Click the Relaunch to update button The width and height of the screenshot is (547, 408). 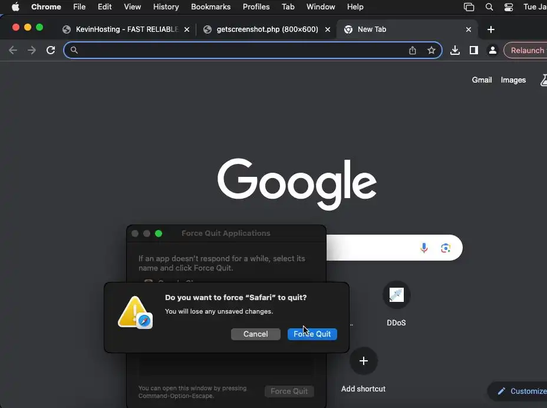coord(525,50)
